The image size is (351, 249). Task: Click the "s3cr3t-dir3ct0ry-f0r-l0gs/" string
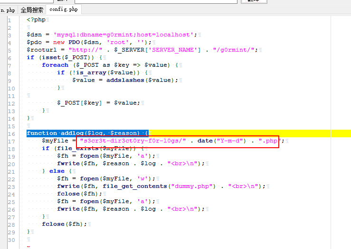[133, 141]
